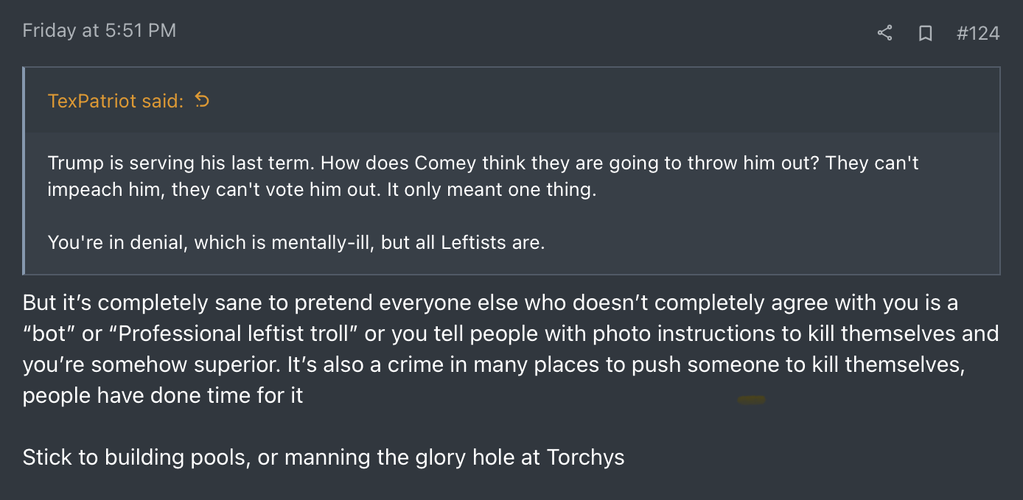Click the quote header bar beside TexPatriot's name
Screen dimensions: 1023x500
590,101
